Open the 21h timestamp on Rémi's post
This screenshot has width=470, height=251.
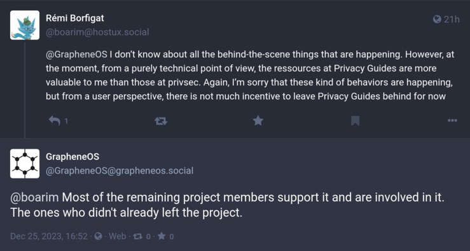click(x=452, y=20)
